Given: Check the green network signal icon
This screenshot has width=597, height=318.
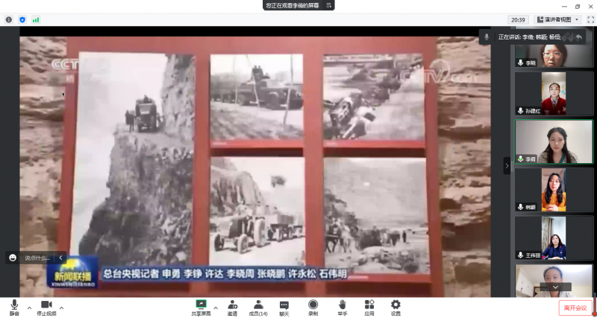Looking at the screenshot, I should [x=36, y=19].
